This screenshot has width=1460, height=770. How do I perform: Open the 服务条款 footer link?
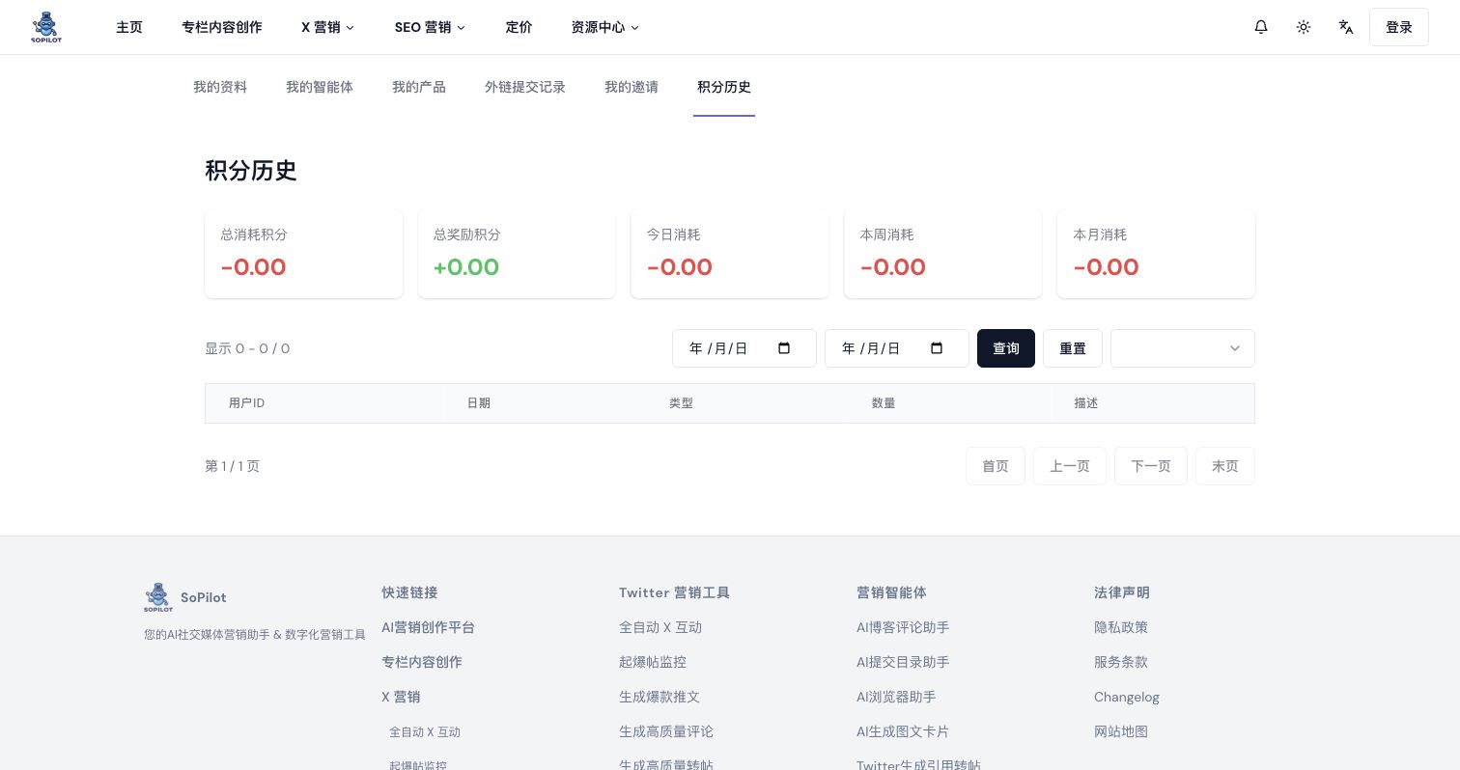1121,662
